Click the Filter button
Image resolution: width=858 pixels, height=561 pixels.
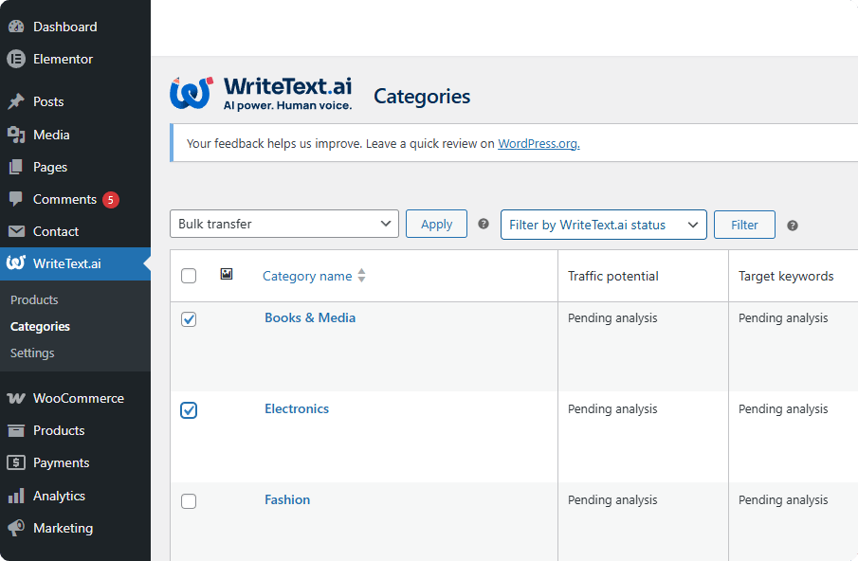point(744,225)
